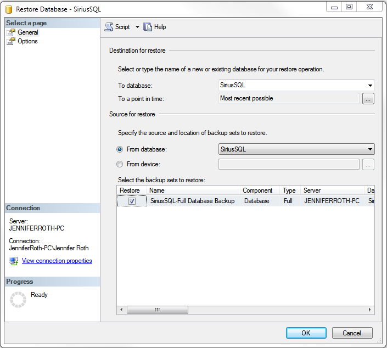Select the From device radio button
The image size is (387, 348).
[120, 164]
